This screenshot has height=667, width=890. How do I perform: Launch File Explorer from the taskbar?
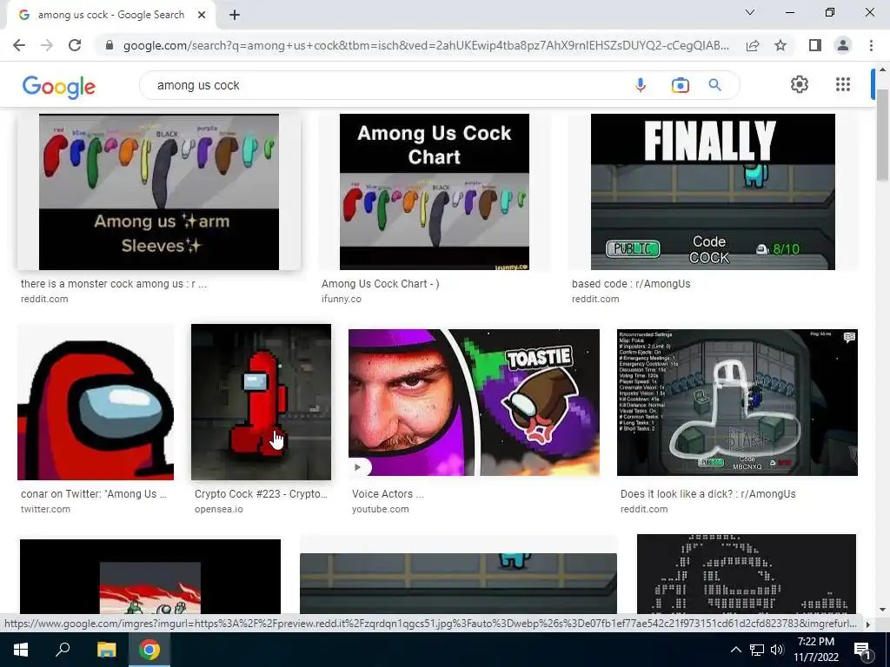[x=106, y=650]
